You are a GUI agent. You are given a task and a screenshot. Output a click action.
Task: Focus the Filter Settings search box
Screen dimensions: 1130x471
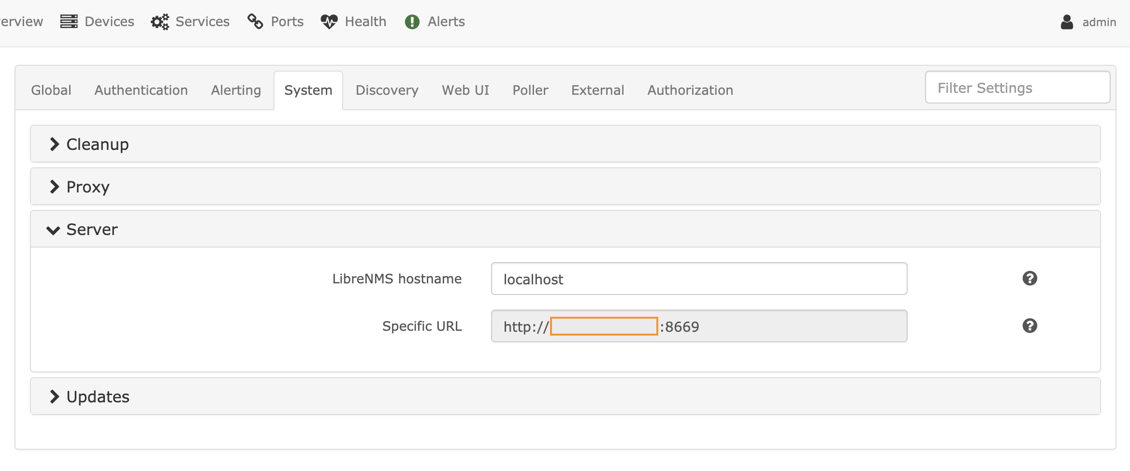tap(1017, 88)
